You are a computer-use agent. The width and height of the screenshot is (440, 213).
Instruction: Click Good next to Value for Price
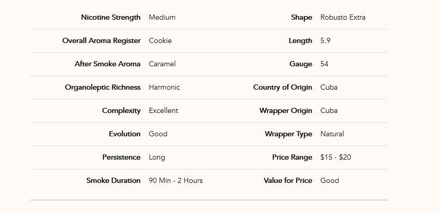[329, 180]
